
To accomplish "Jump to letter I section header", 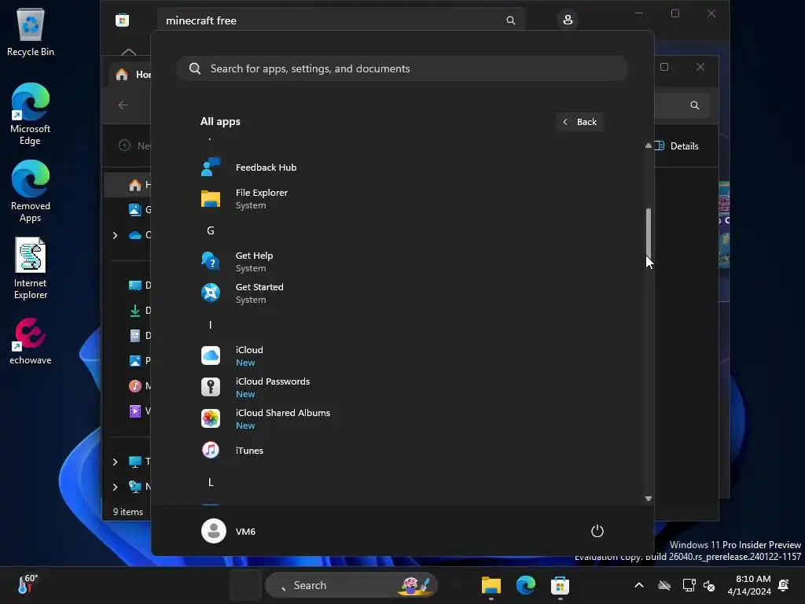I will pyautogui.click(x=211, y=325).
